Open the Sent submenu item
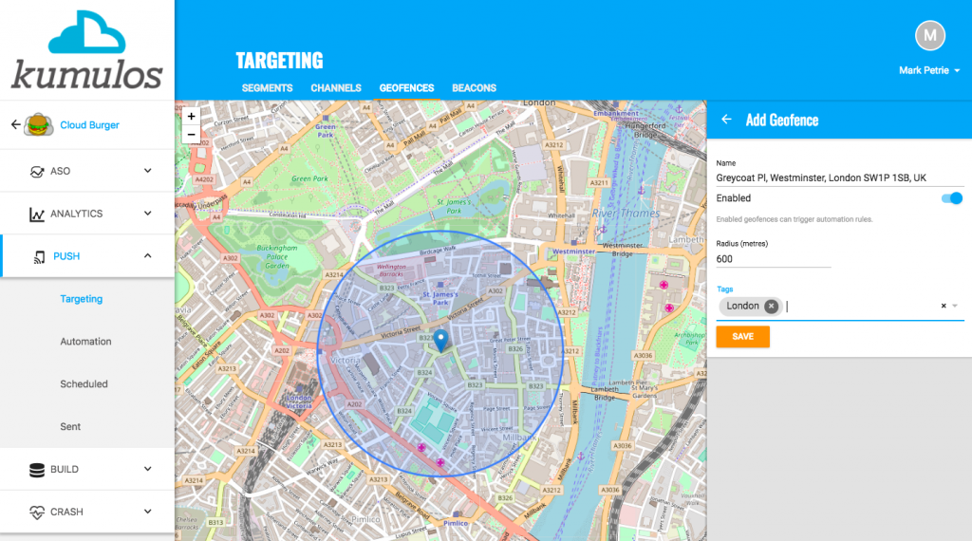Viewport: 972px width, 541px height. 70,427
